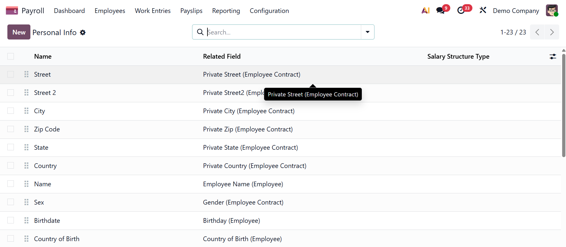Click the developer tools wrench icon
The width and height of the screenshot is (566, 247).
pyautogui.click(x=483, y=11)
